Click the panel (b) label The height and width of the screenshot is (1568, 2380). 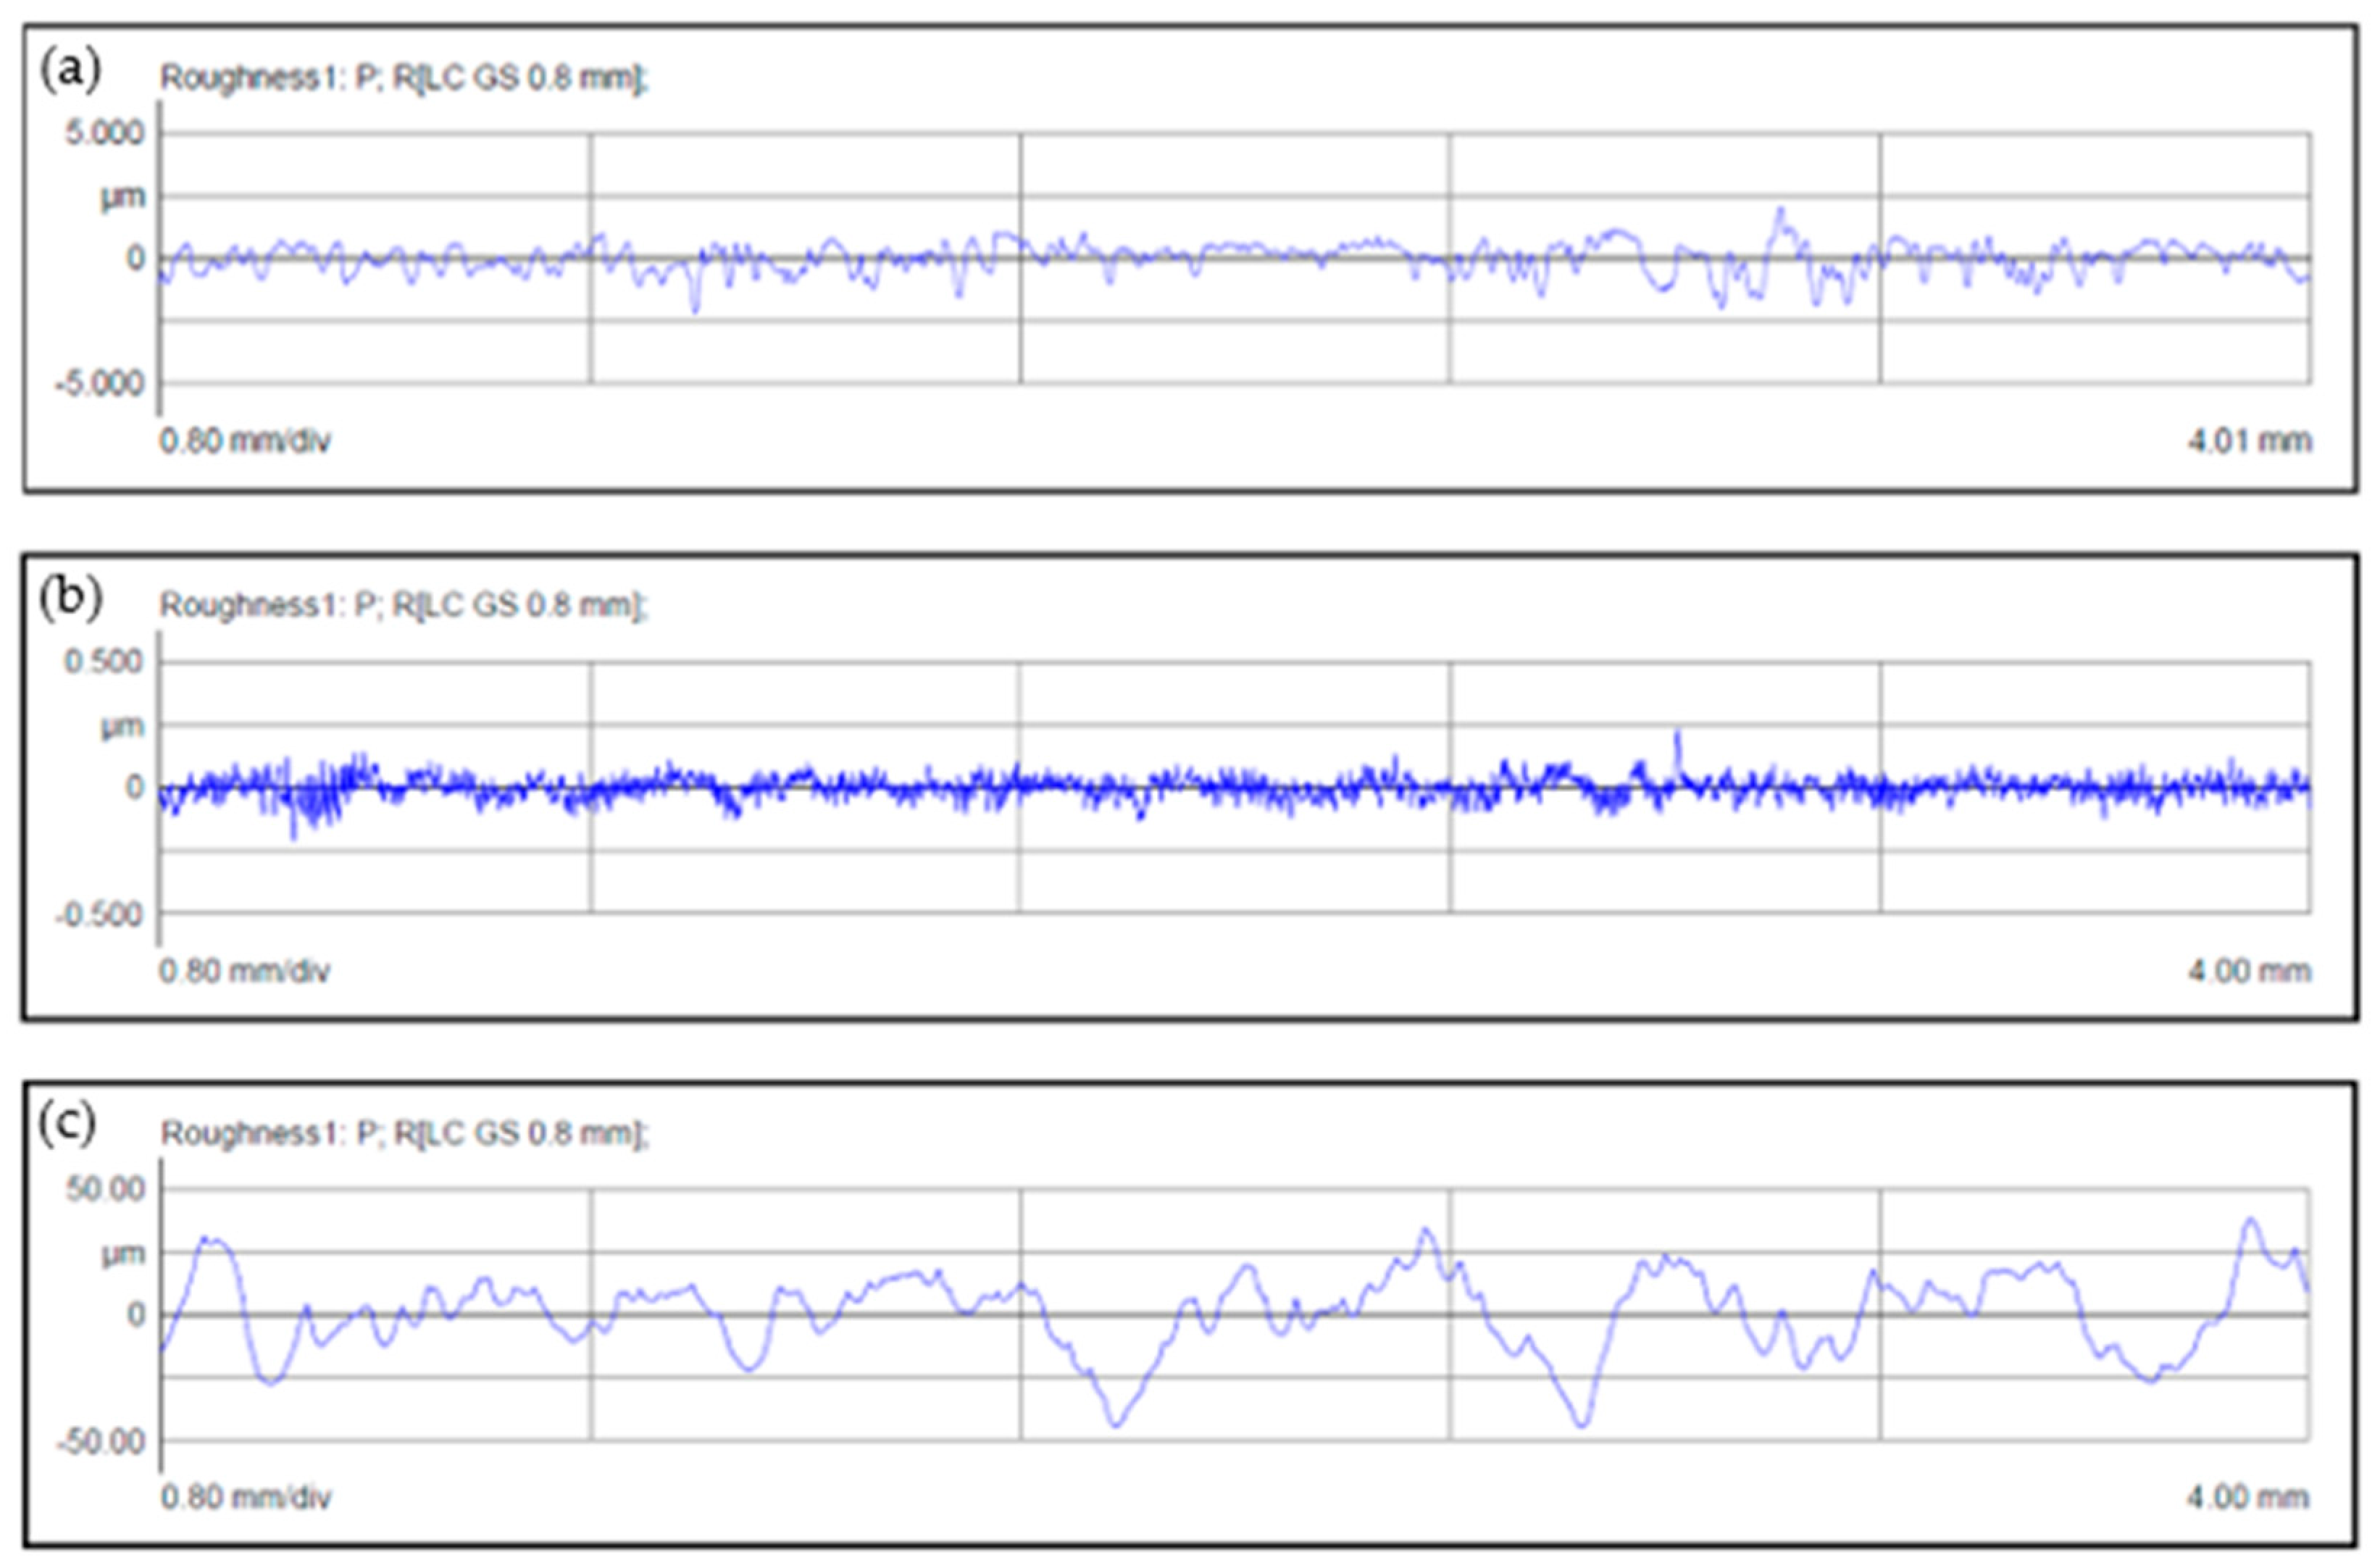[x=70, y=599]
